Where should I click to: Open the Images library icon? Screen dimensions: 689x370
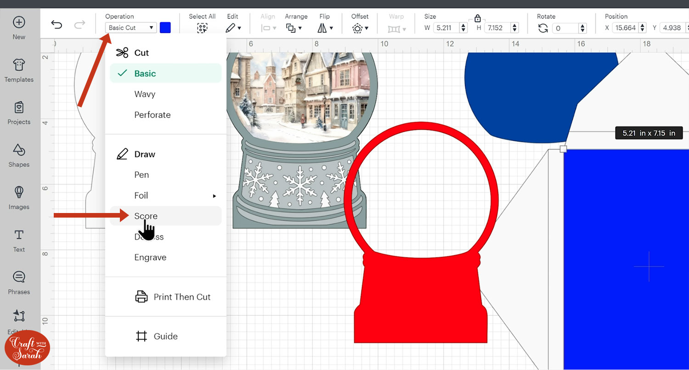(19, 197)
